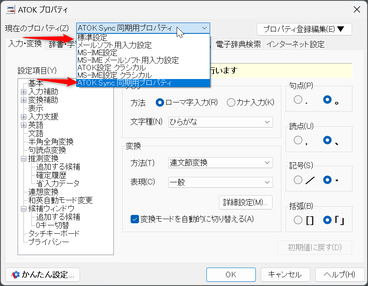Click 初期値に戻す(D) button
The height and width of the screenshot is (286, 368).
tap(315, 247)
